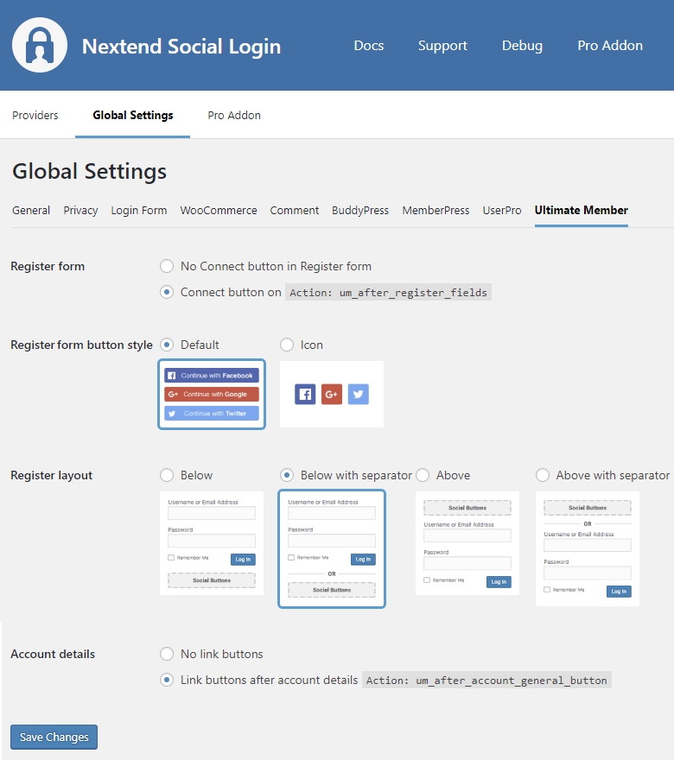Click the Facebook icon in Icon style preview
The image size is (674, 760).
click(305, 395)
